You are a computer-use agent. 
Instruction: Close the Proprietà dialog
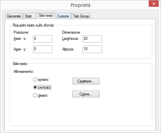154,4
